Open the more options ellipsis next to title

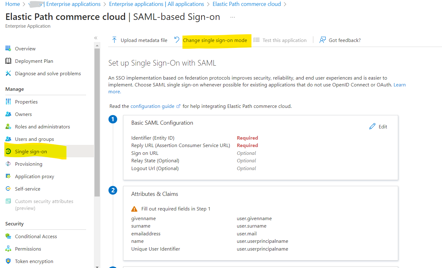click(x=233, y=17)
